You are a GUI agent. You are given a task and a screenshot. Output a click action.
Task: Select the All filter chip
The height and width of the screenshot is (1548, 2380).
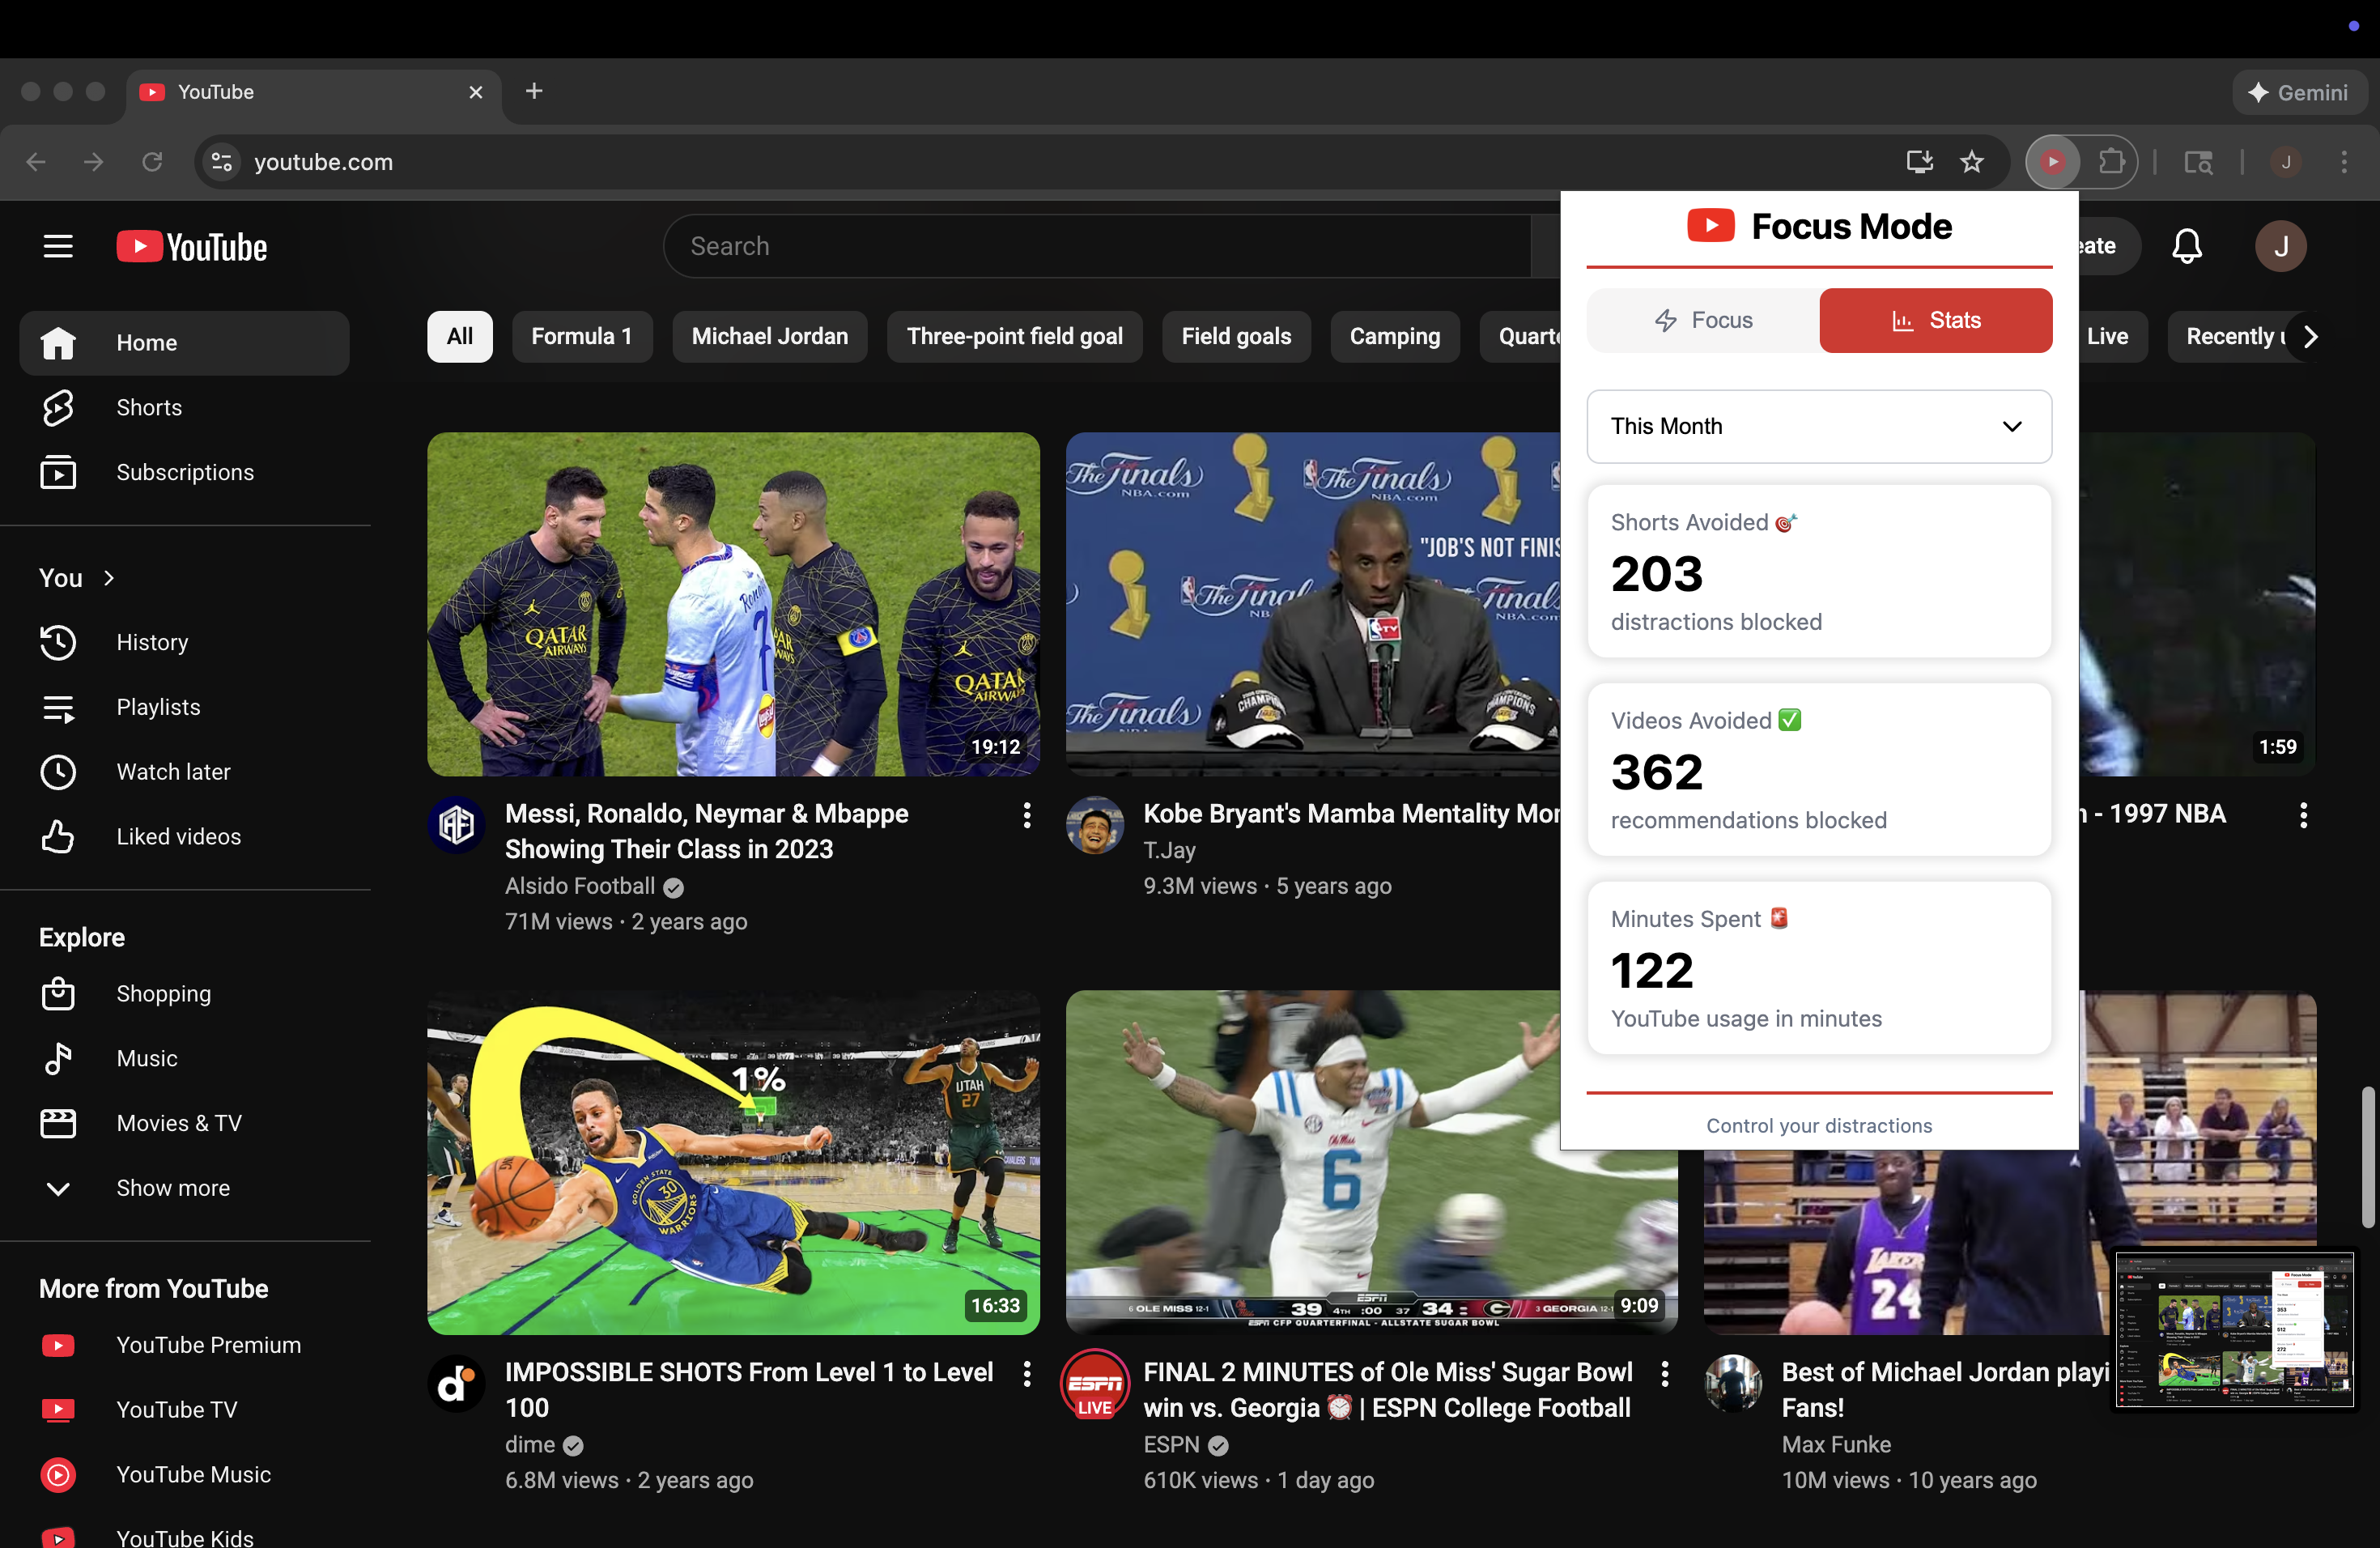pos(459,336)
